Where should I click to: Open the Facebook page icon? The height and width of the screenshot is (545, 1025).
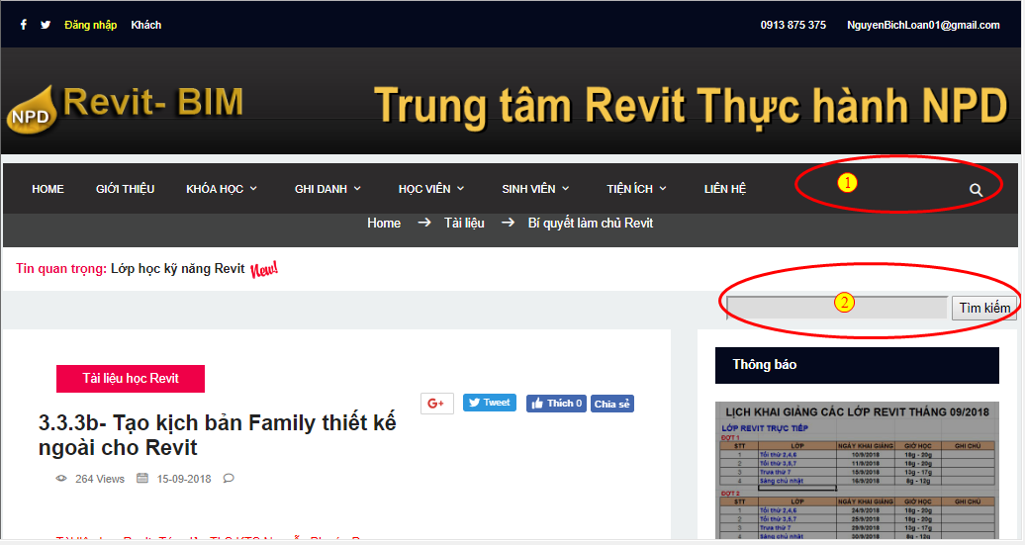pyautogui.click(x=24, y=25)
